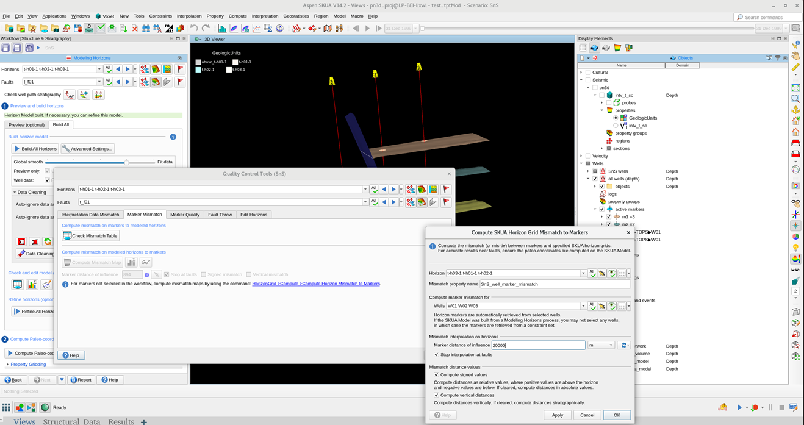This screenshot has height=425, width=804.
Task: Toggle Compute signed values checkbox
Action: tap(436, 374)
